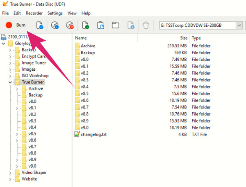Viewport: 246px width, 187px height.
Task: Select the v8.2 folder in file list
Action: [84, 73]
